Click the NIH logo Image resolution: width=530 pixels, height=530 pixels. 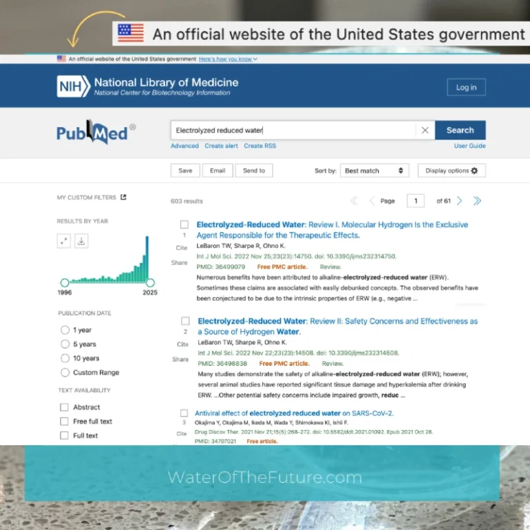74,86
